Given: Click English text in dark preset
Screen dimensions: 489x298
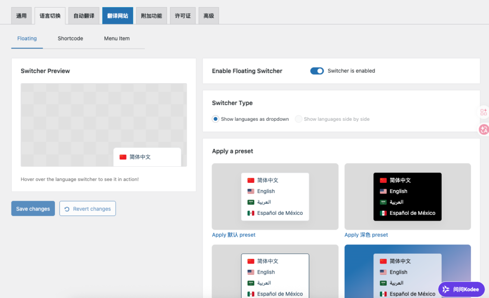Looking at the screenshot, I should [x=399, y=191].
